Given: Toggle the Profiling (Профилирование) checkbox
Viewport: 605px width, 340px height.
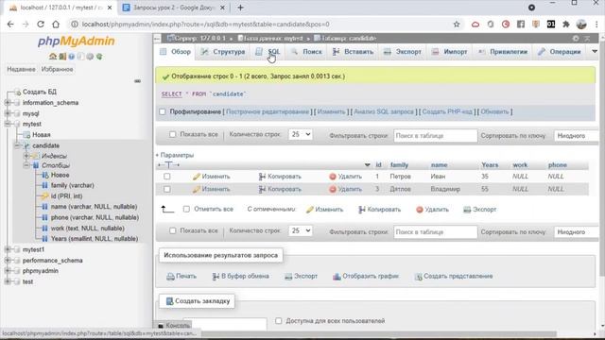Looking at the screenshot, I should 163,111.
